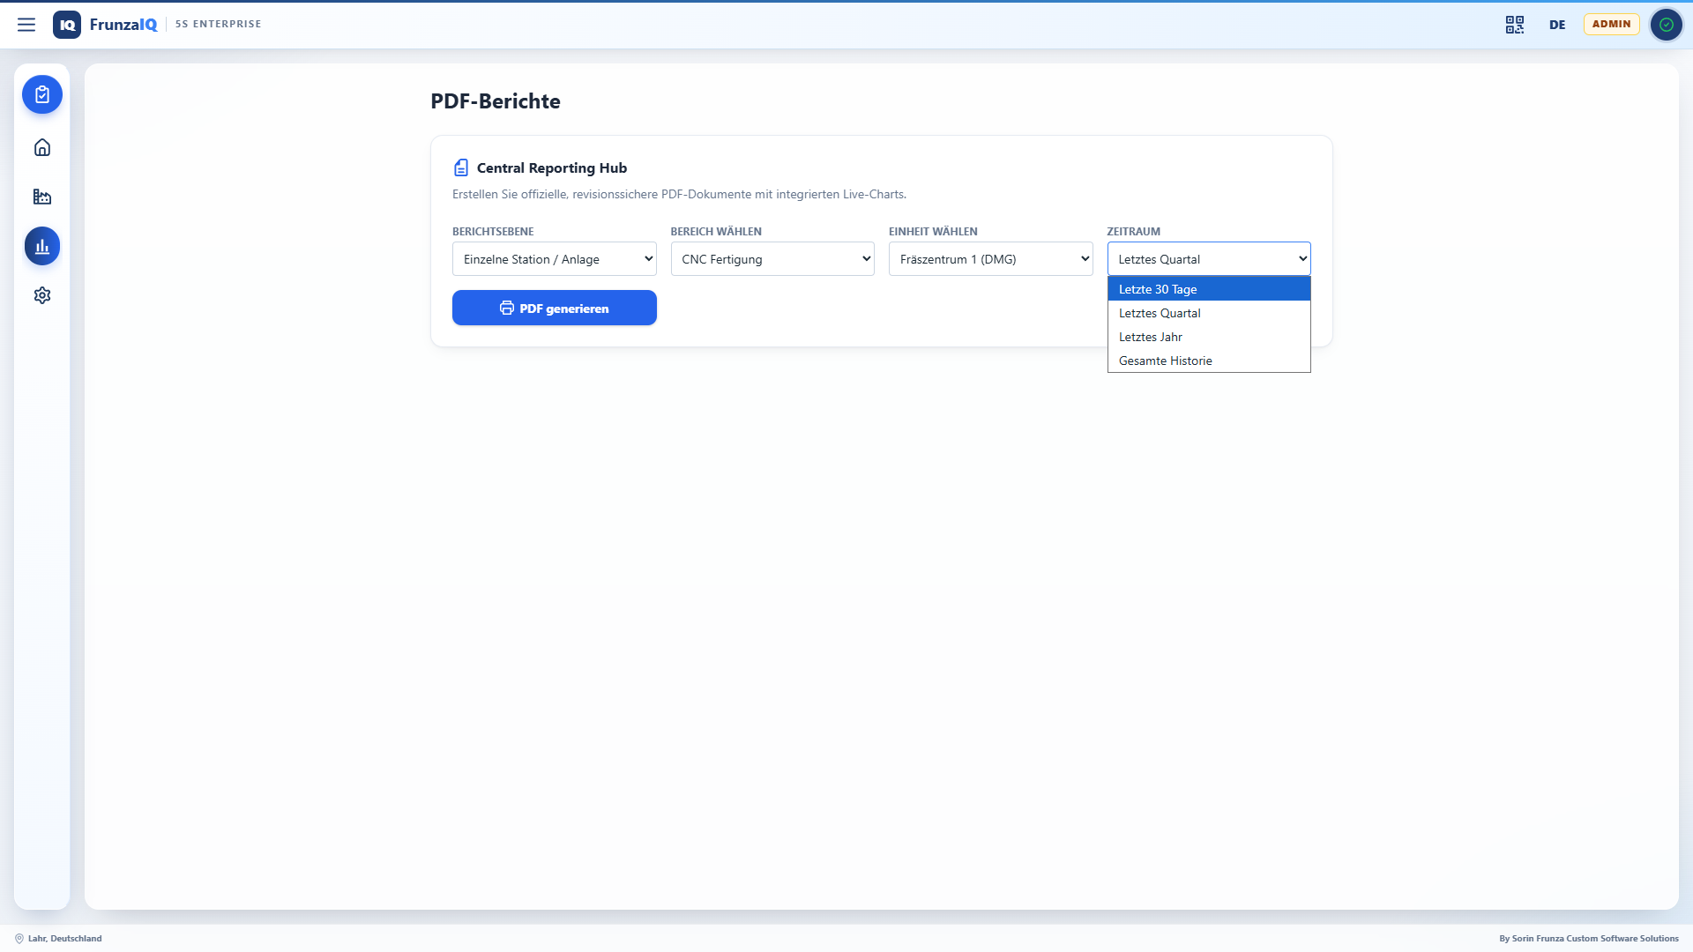This screenshot has width=1693, height=952.
Task: Go to home via sidebar icon
Action: click(x=42, y=147)
